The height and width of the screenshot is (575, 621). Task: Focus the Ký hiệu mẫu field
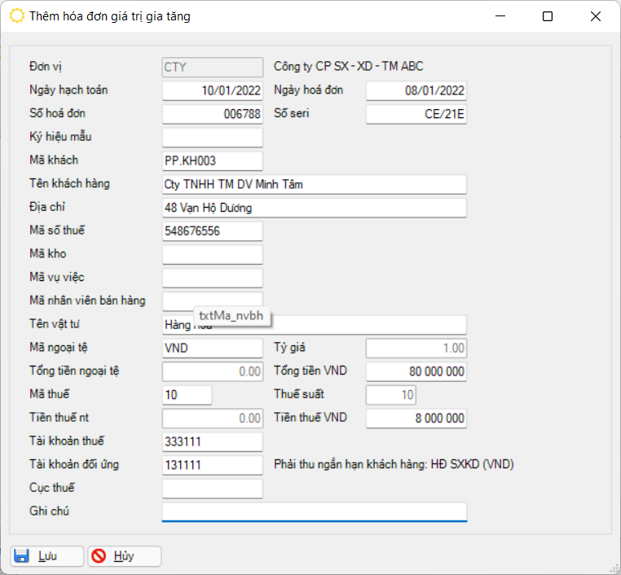(x=213, y=138)
